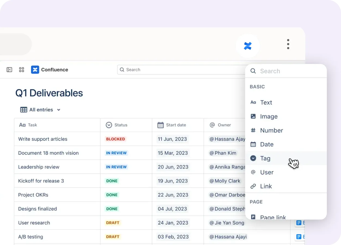Click the Confluence extension icon in the browser toolbar

click(248, 46)
